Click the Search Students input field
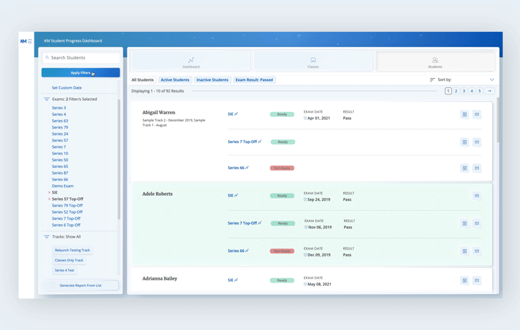Image resolution: width=520 pixels, height=330 pixels. point(83,58)
